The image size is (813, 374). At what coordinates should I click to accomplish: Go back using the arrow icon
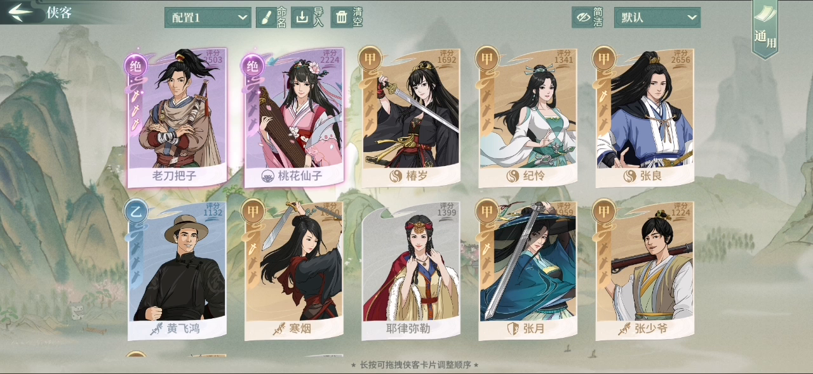point(20,11)
